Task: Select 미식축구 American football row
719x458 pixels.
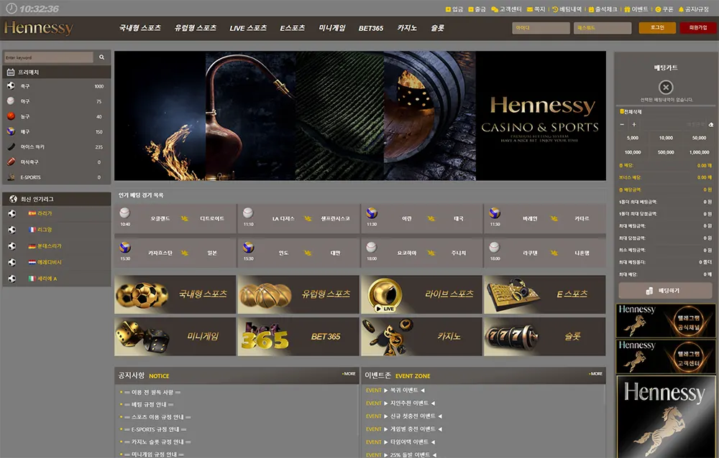Action: (x=56, y=162)
